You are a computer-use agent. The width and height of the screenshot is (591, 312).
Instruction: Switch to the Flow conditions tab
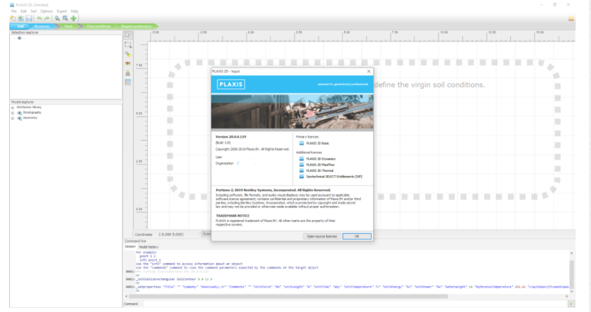tap(99, 27)
